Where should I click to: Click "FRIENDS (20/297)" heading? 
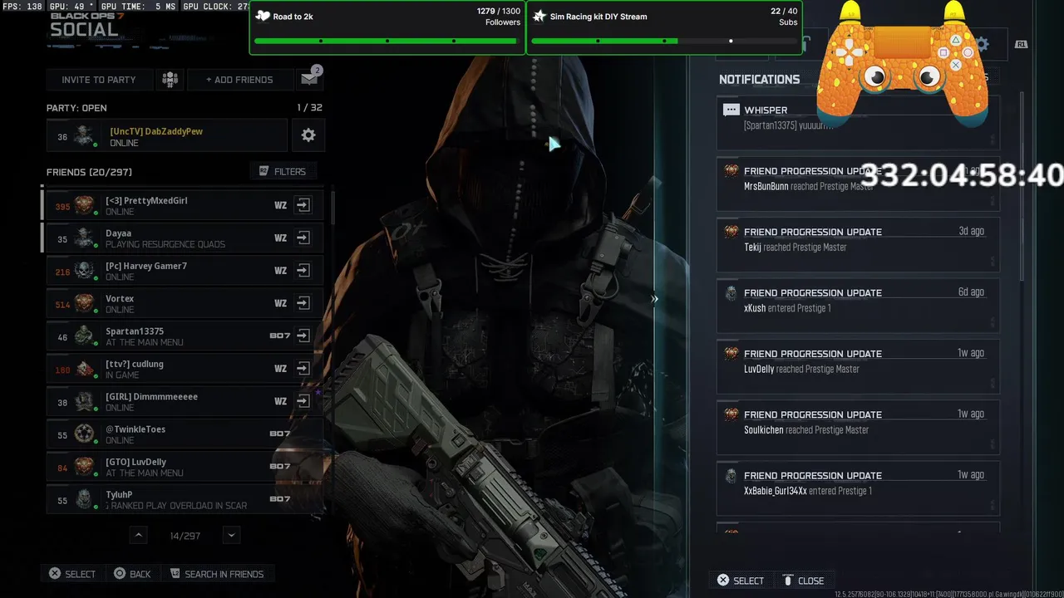(89, 172)
